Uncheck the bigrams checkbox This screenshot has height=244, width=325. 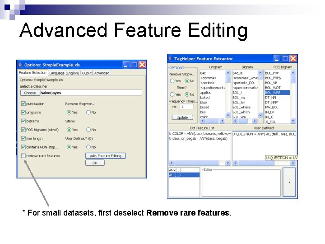click(x=23, y=121)
